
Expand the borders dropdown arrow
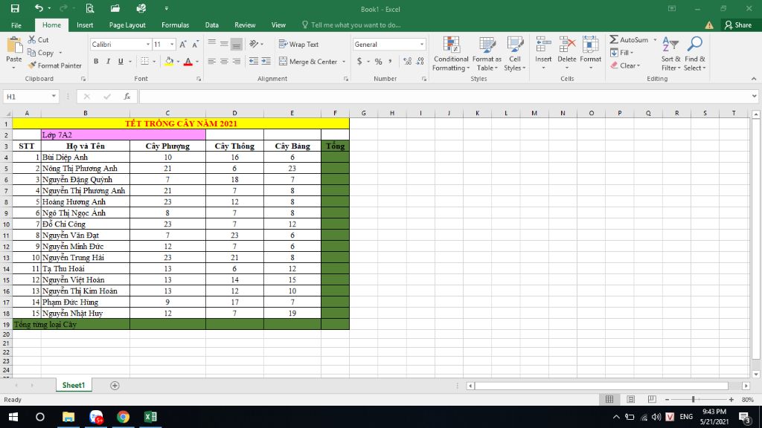tap(154, 62)
